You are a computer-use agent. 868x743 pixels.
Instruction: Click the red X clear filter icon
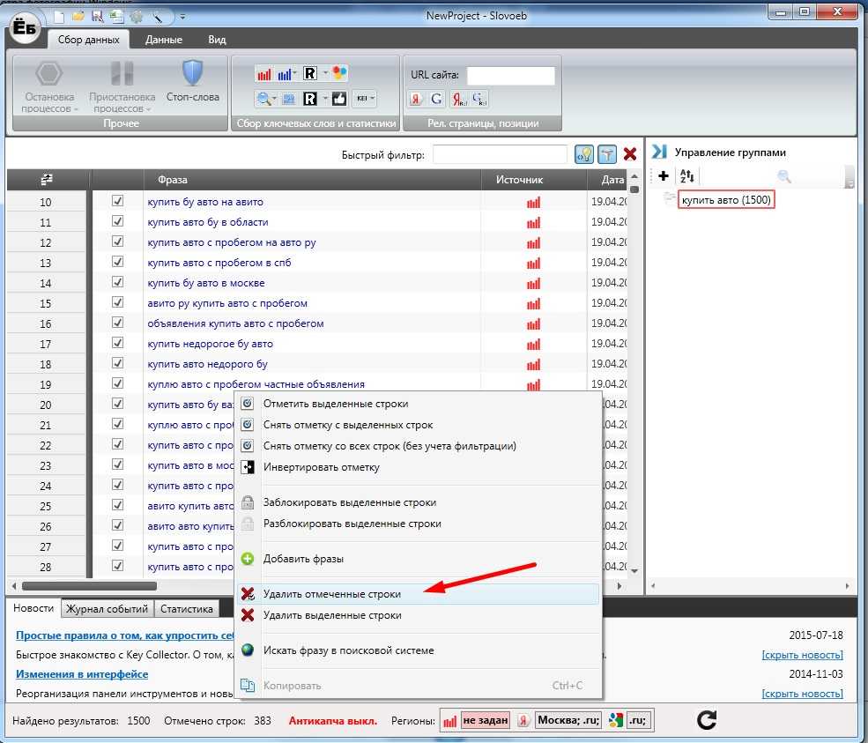(x=629, y=154)
